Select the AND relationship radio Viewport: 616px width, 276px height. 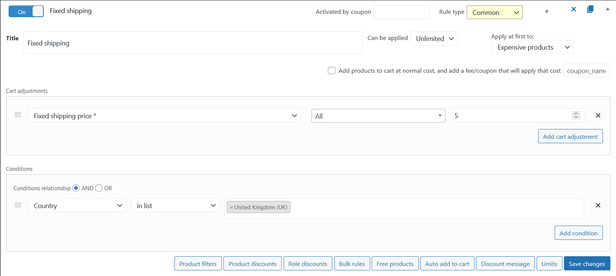pyautogui.click(x=76, y=188)
